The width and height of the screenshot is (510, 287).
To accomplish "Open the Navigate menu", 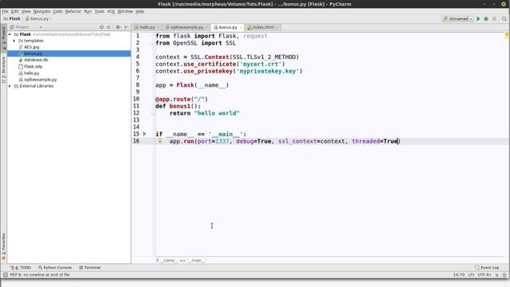I will point(41,11).
